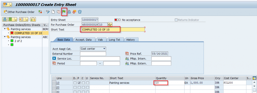257x93 pixels.
Task: Click the Revoke acceptance red-minus icon
Action: (x=74, y=12)
